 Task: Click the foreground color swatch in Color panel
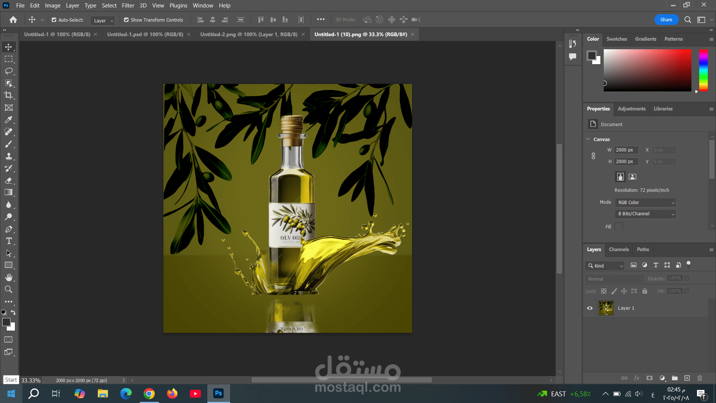click(x=591, y=56)
